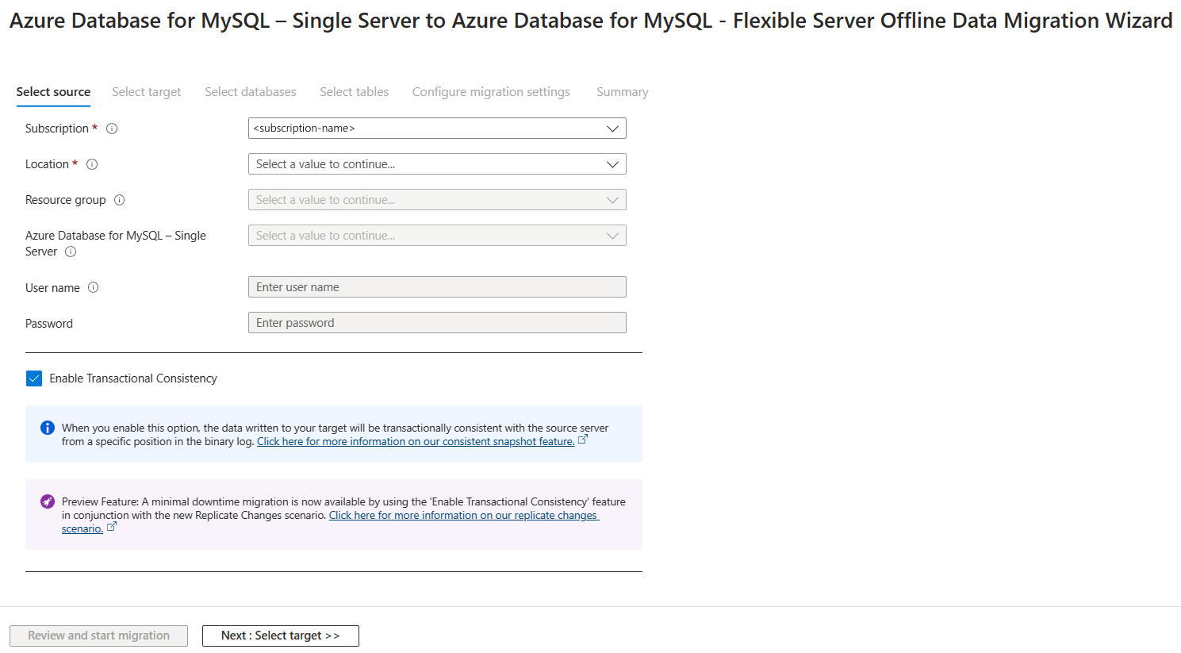Click the Subscription info icon
This screenshot has width=1181, height=653.
coord(112,129)
